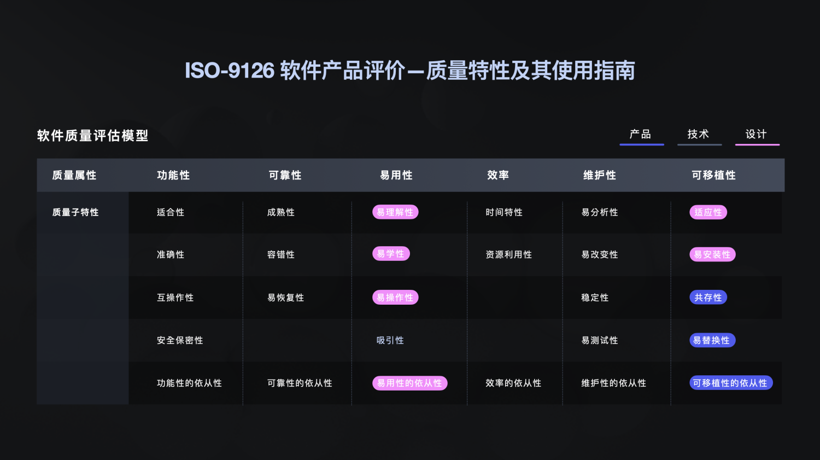Switch to the 产品 tab
Image resolution: width=820 pixels, height=460 pixels.
coord(641,135)
